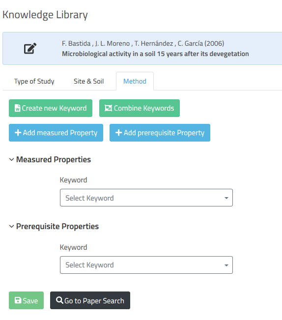Click the Combine Keywords button
This screenshot has width=282, height=320.
(x=140, y=108)
